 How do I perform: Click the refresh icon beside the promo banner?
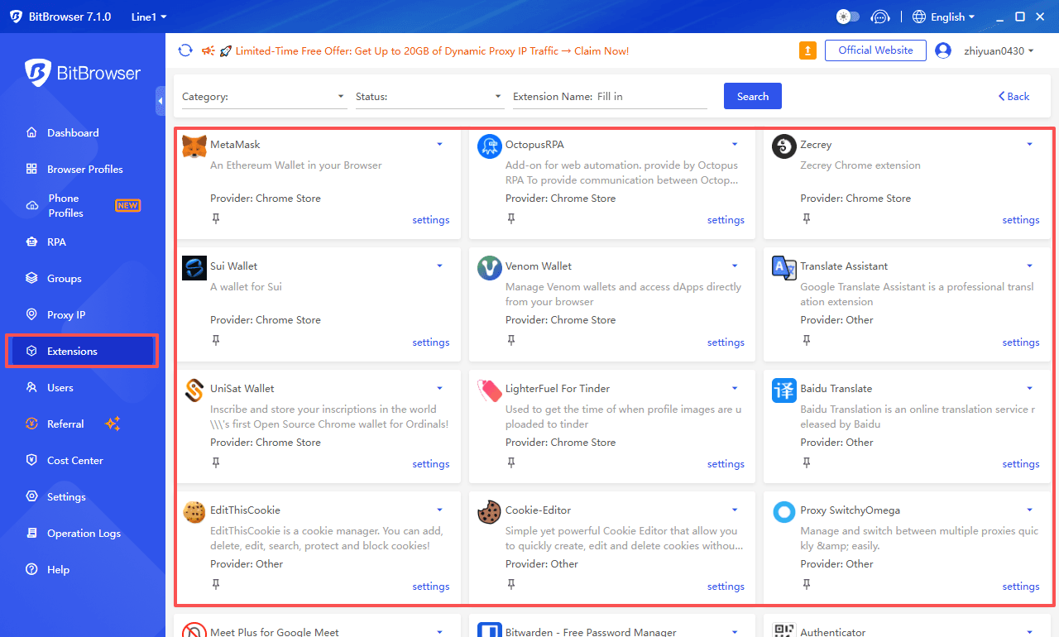185,50
